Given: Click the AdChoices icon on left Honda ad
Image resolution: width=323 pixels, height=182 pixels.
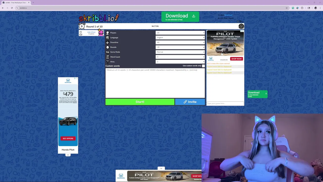Looking at the screenshot, I should [x=75, y=78].
